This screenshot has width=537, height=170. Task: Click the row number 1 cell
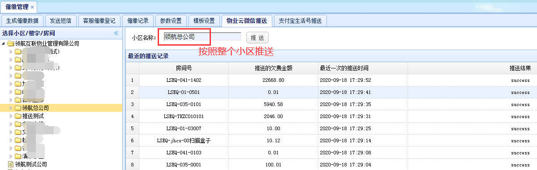(132, 80)
